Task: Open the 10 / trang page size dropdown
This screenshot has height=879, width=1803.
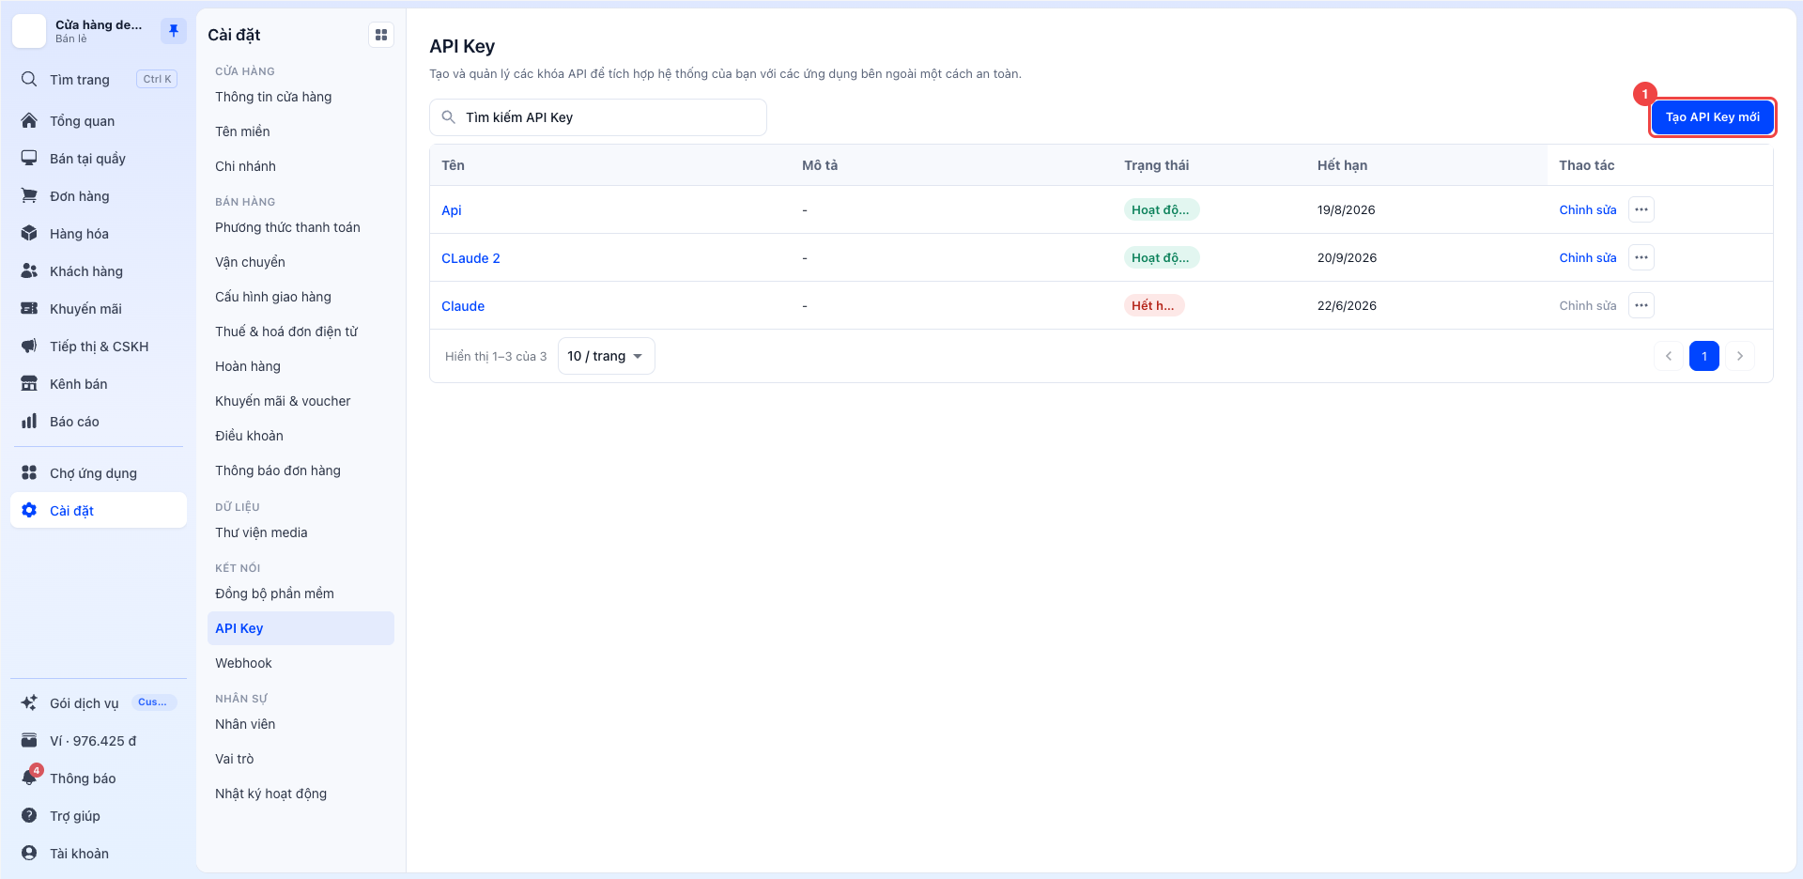Action: [x=606, y=356]
